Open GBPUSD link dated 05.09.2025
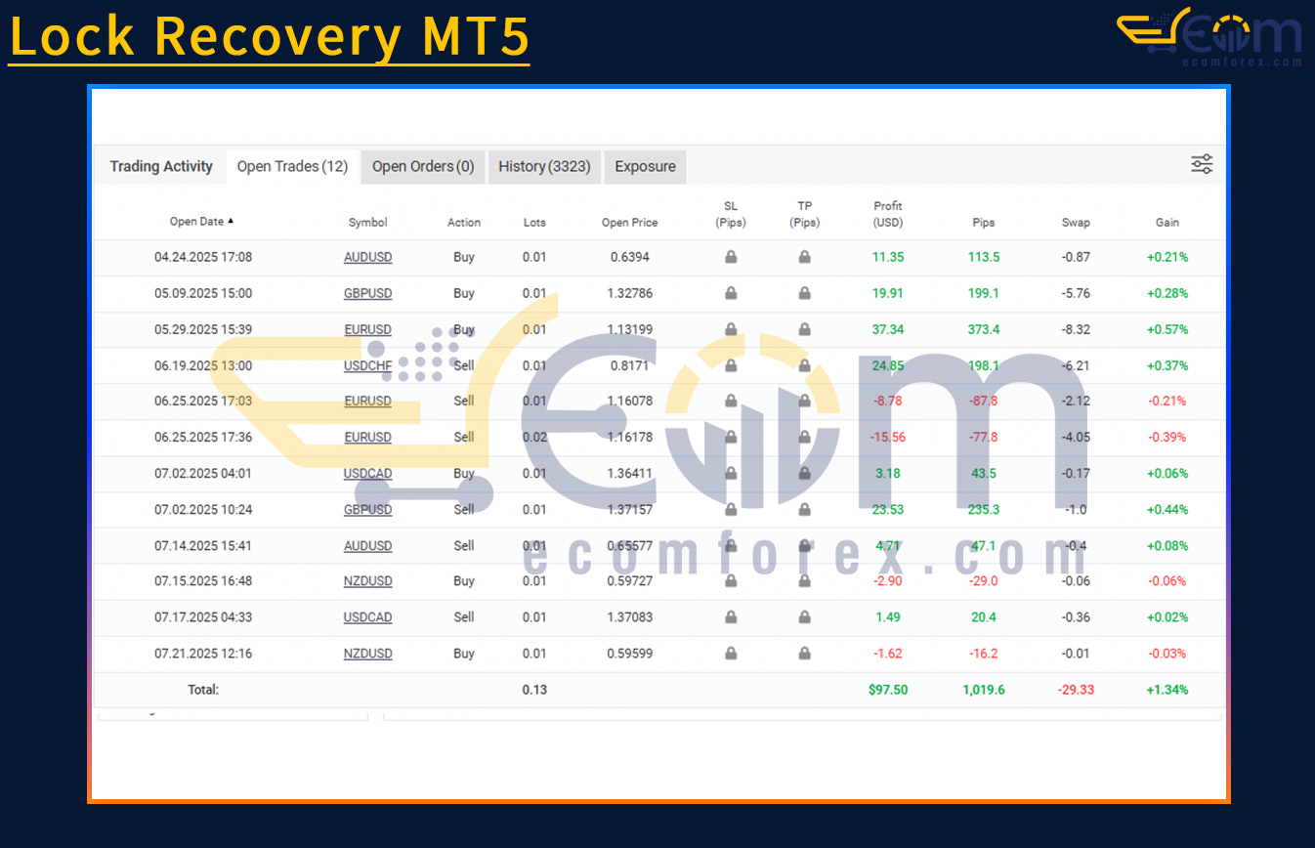1315x848 pixels. pyautogui.click(x=367, y=293)
